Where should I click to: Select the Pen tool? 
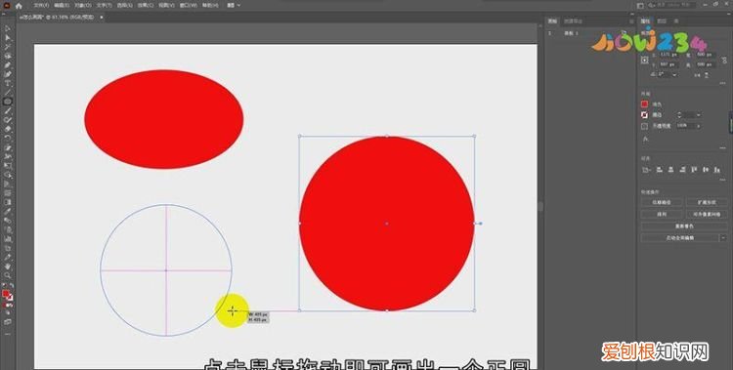(8, 65)
